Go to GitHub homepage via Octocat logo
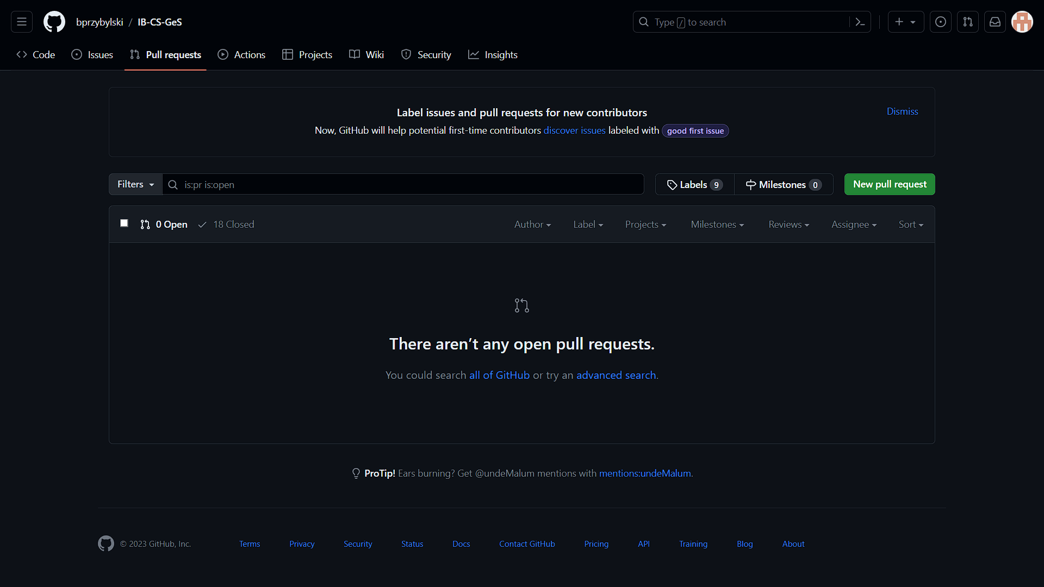 54,22
